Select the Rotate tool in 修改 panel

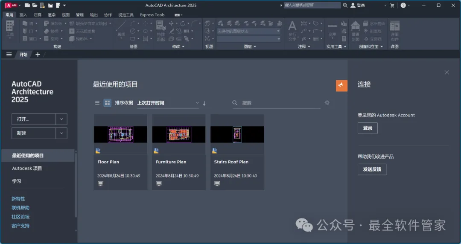pos(183,23)
